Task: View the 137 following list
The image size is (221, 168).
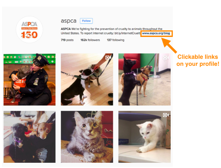Action: pos(116,40)
